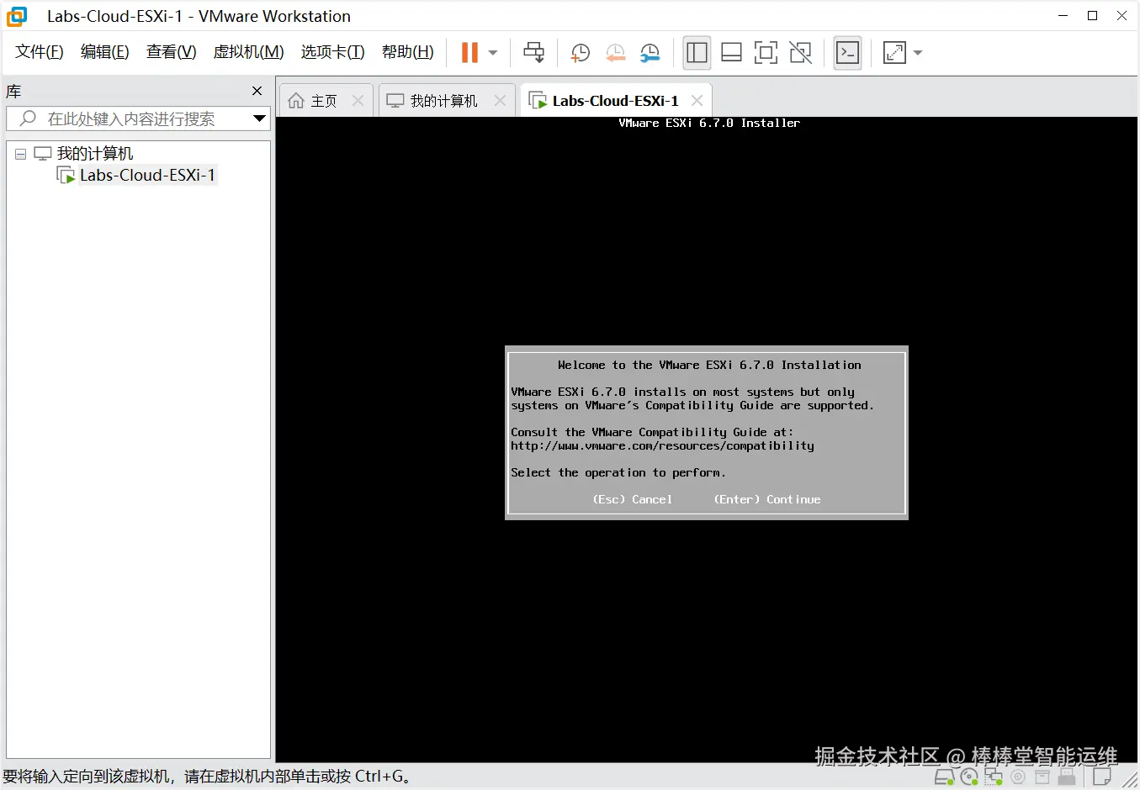Click "(Enter) Continue" in the installer dialog
The image size is (1140, 790).
pos(767,499)
